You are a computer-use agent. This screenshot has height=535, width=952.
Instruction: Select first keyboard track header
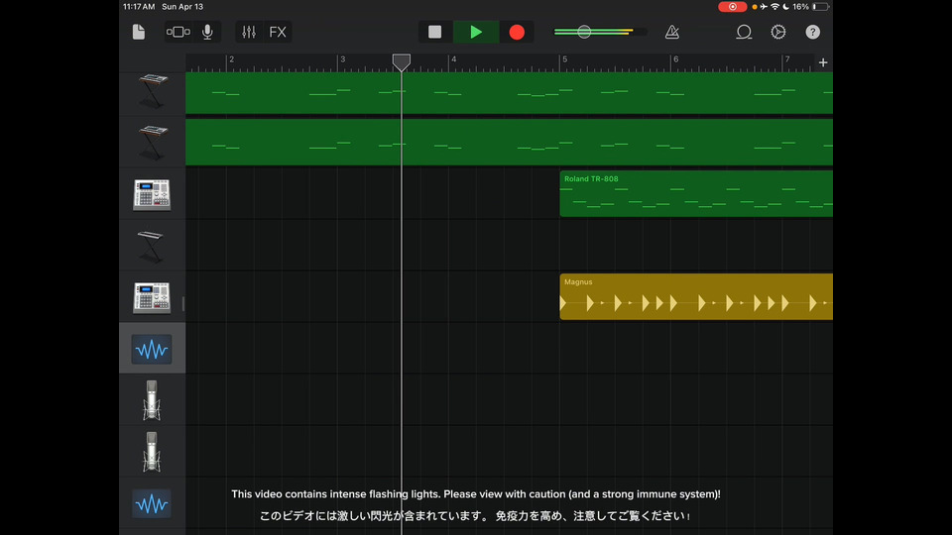(x=152, y=91)
